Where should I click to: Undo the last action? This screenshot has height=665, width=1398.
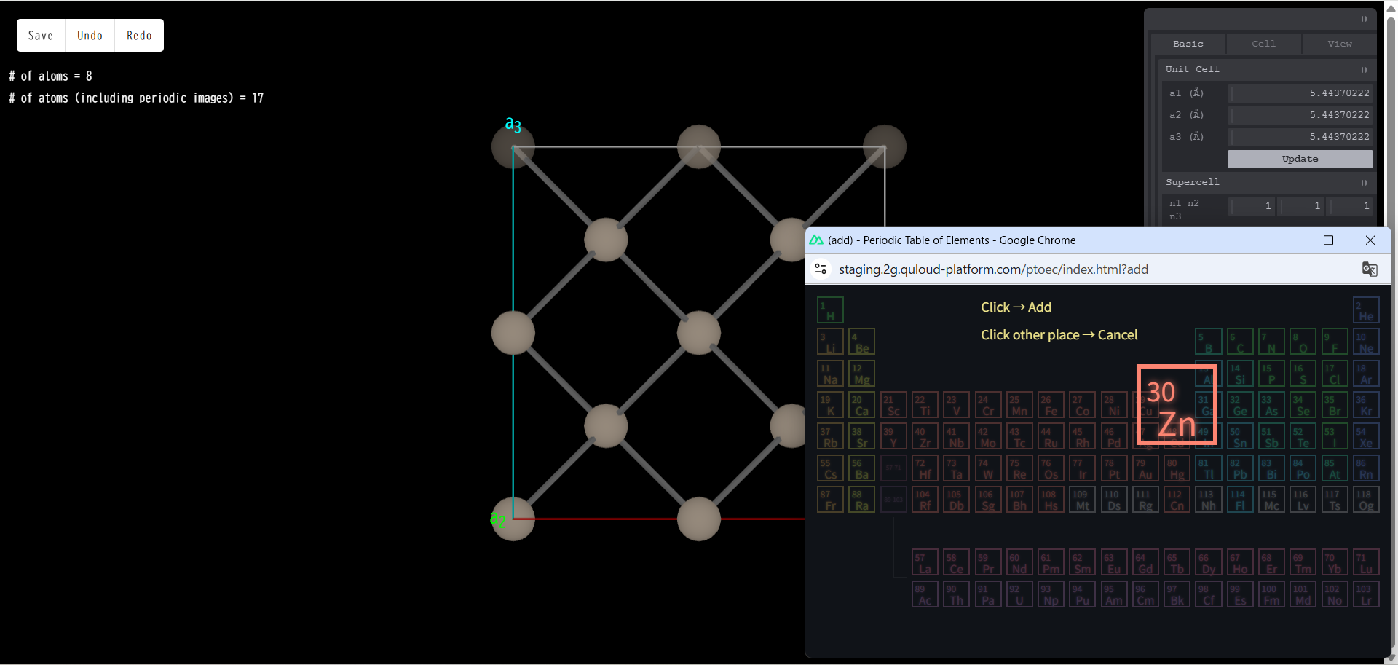point(90,36)
